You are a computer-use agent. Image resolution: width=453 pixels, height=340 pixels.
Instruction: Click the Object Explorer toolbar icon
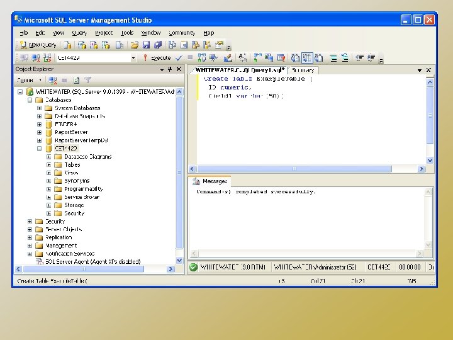click(196, 45)
